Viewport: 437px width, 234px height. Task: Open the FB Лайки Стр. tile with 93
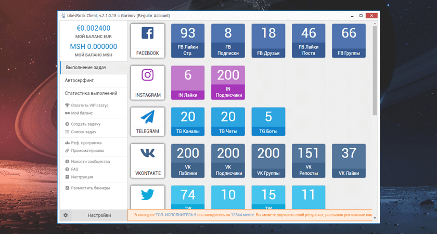[x=188, y=41]
